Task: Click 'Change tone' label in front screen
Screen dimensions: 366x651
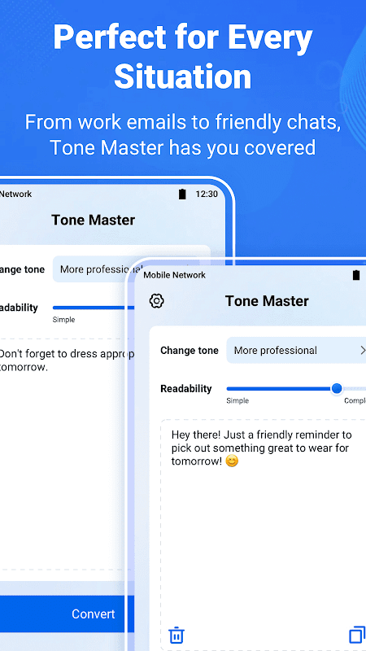Action: tap(190, 351)
